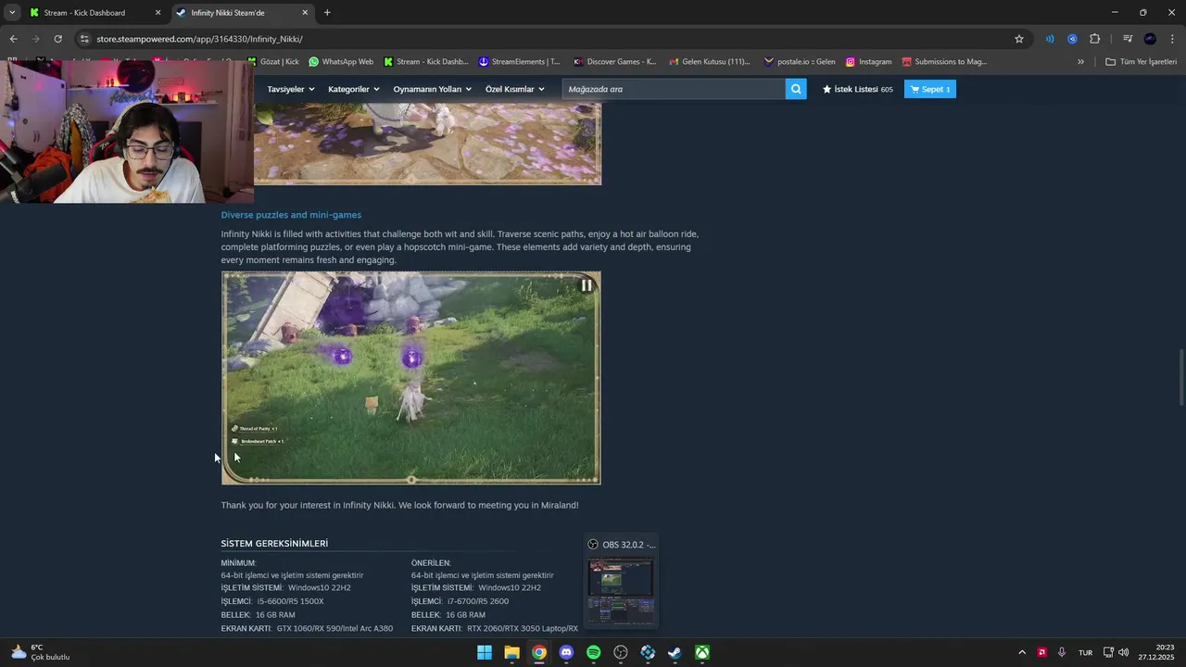Viewport: 1186px width, 667px height.
Task: Open the postale.io Gelen bookmark
Action: (x=800, y=62)
